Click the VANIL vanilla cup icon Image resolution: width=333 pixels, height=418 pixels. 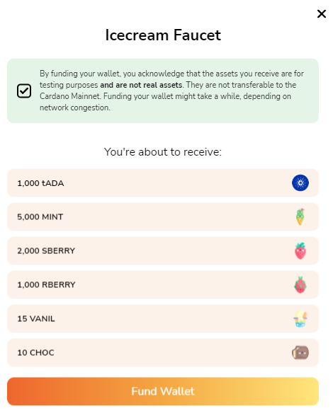pyautogui.click(x=300, y=318)
